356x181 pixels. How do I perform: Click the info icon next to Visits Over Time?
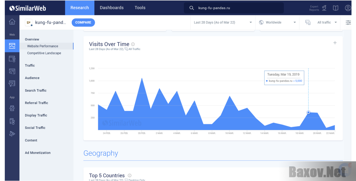(133, 44)
